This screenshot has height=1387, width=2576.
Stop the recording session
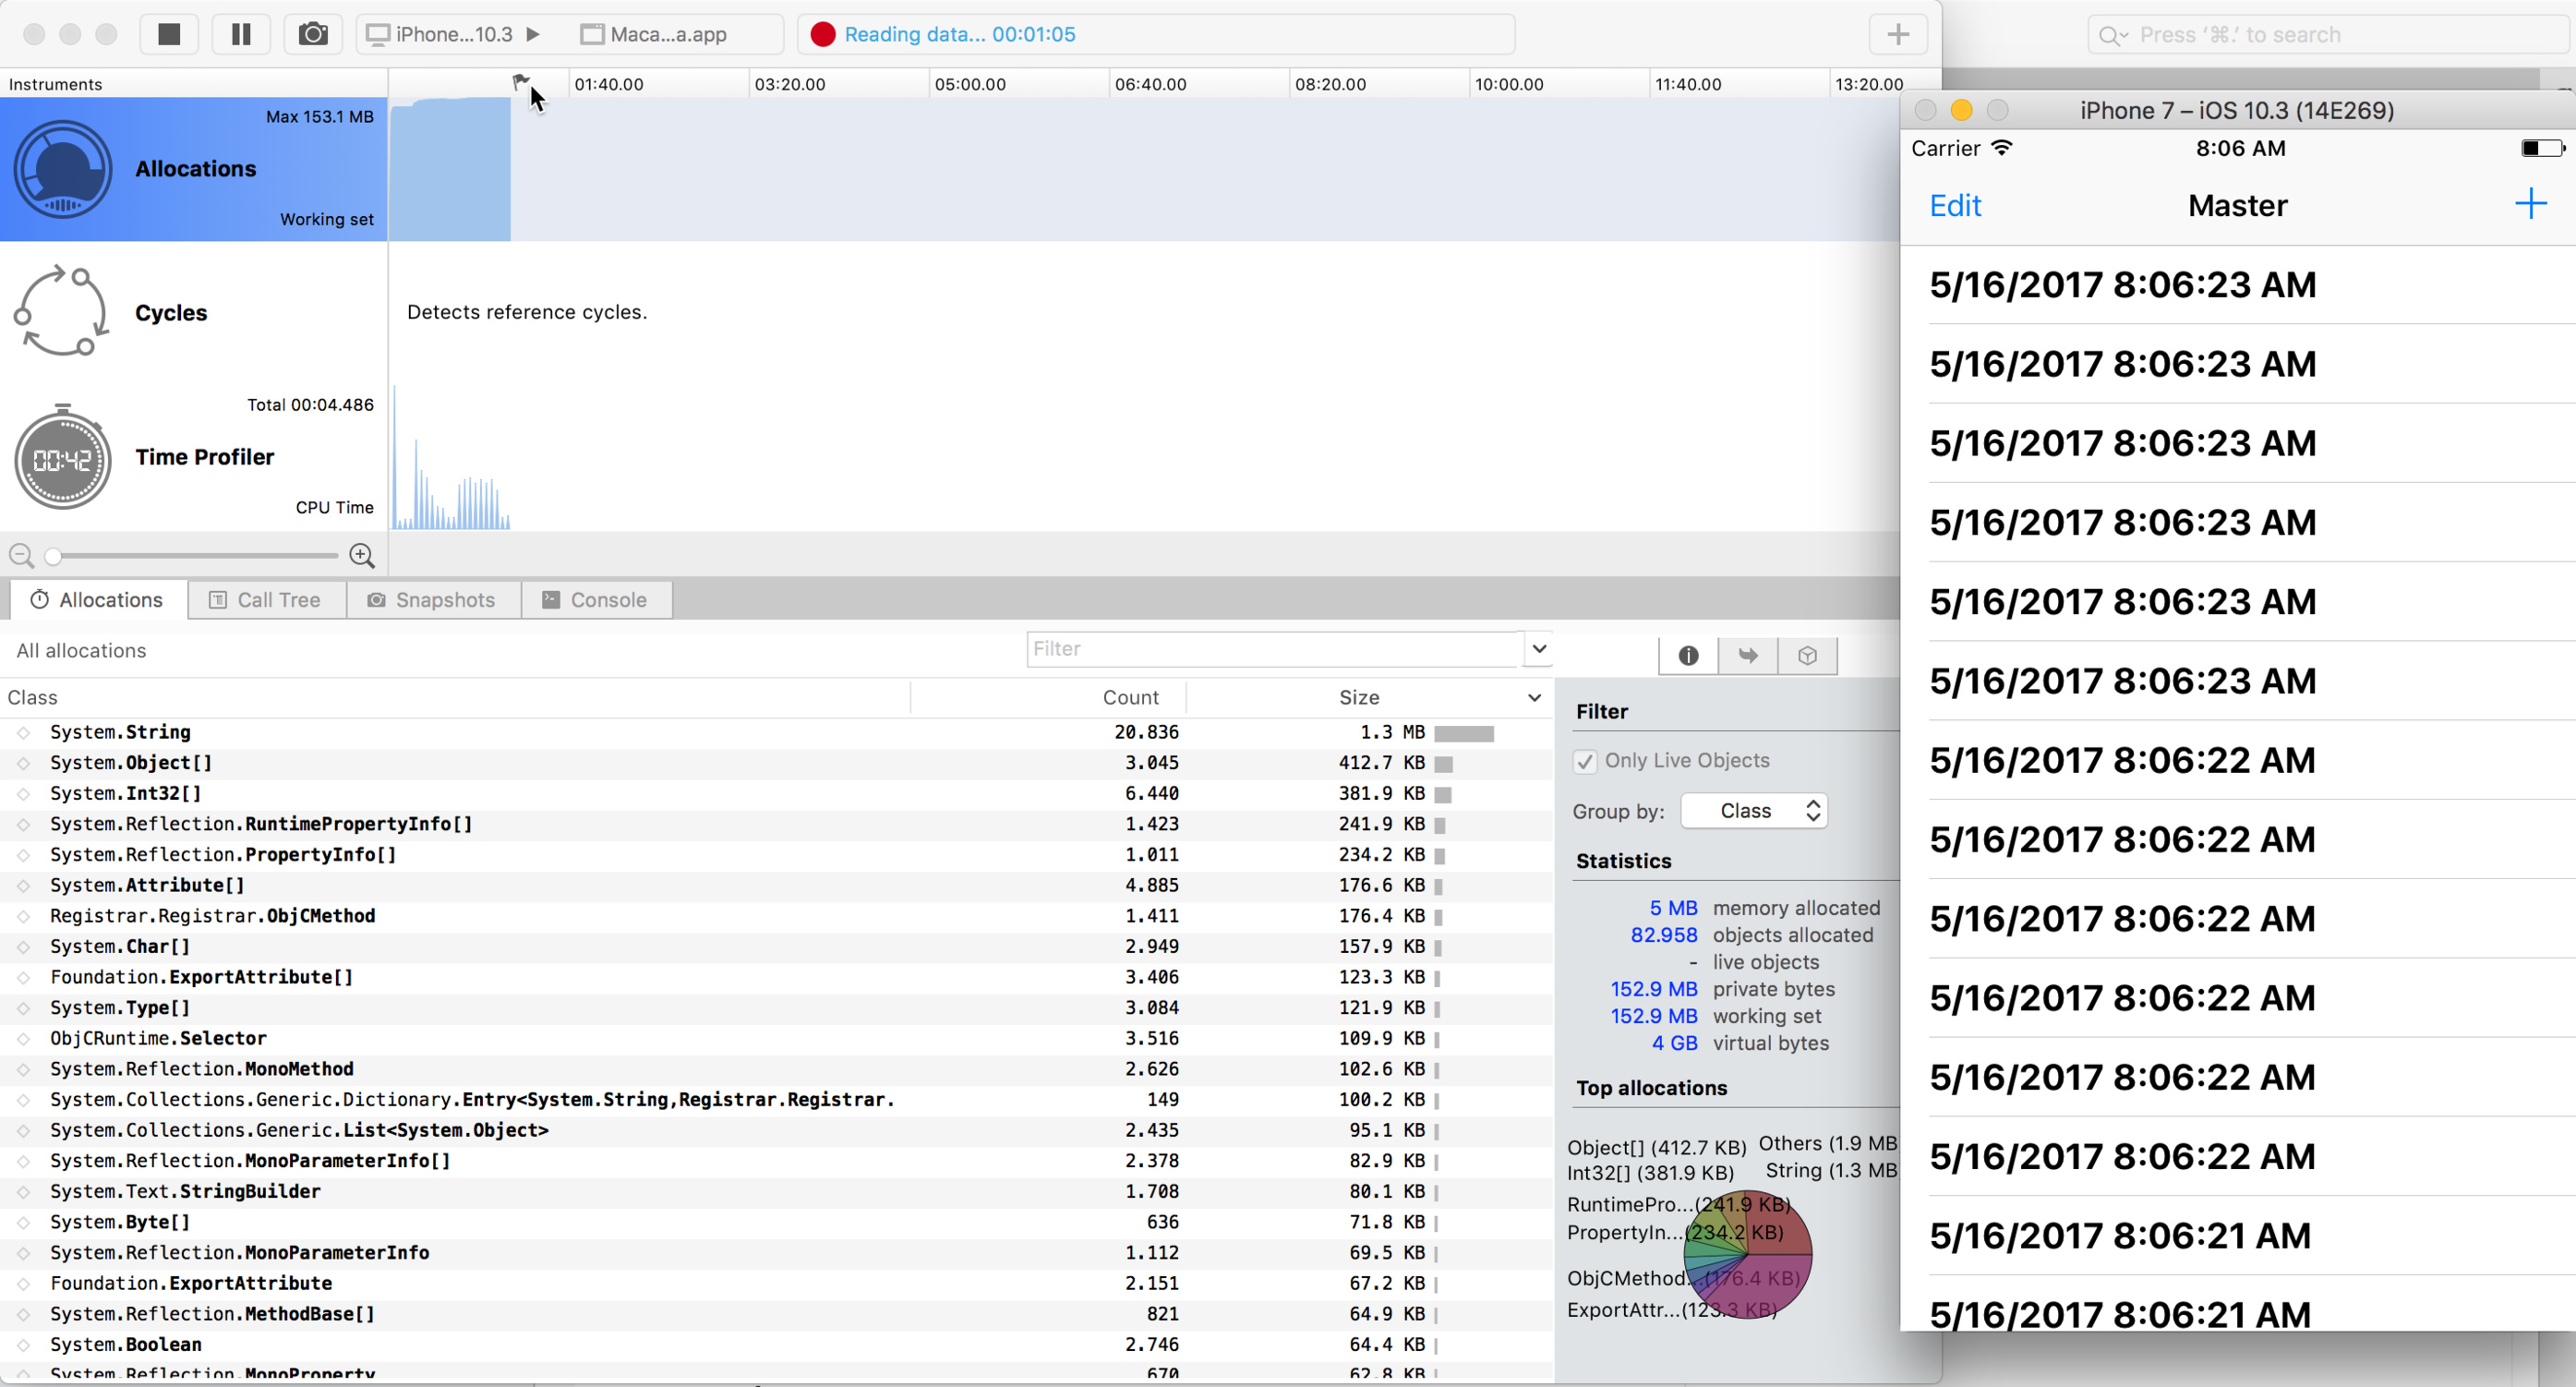[169, 34]
